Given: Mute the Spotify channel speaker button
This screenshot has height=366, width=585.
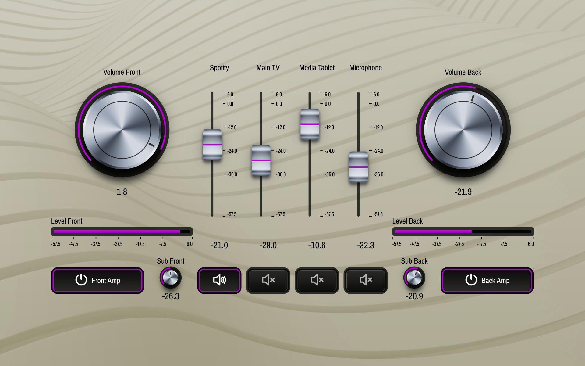Looking at the screenshot, I should (x=219, y=280).
